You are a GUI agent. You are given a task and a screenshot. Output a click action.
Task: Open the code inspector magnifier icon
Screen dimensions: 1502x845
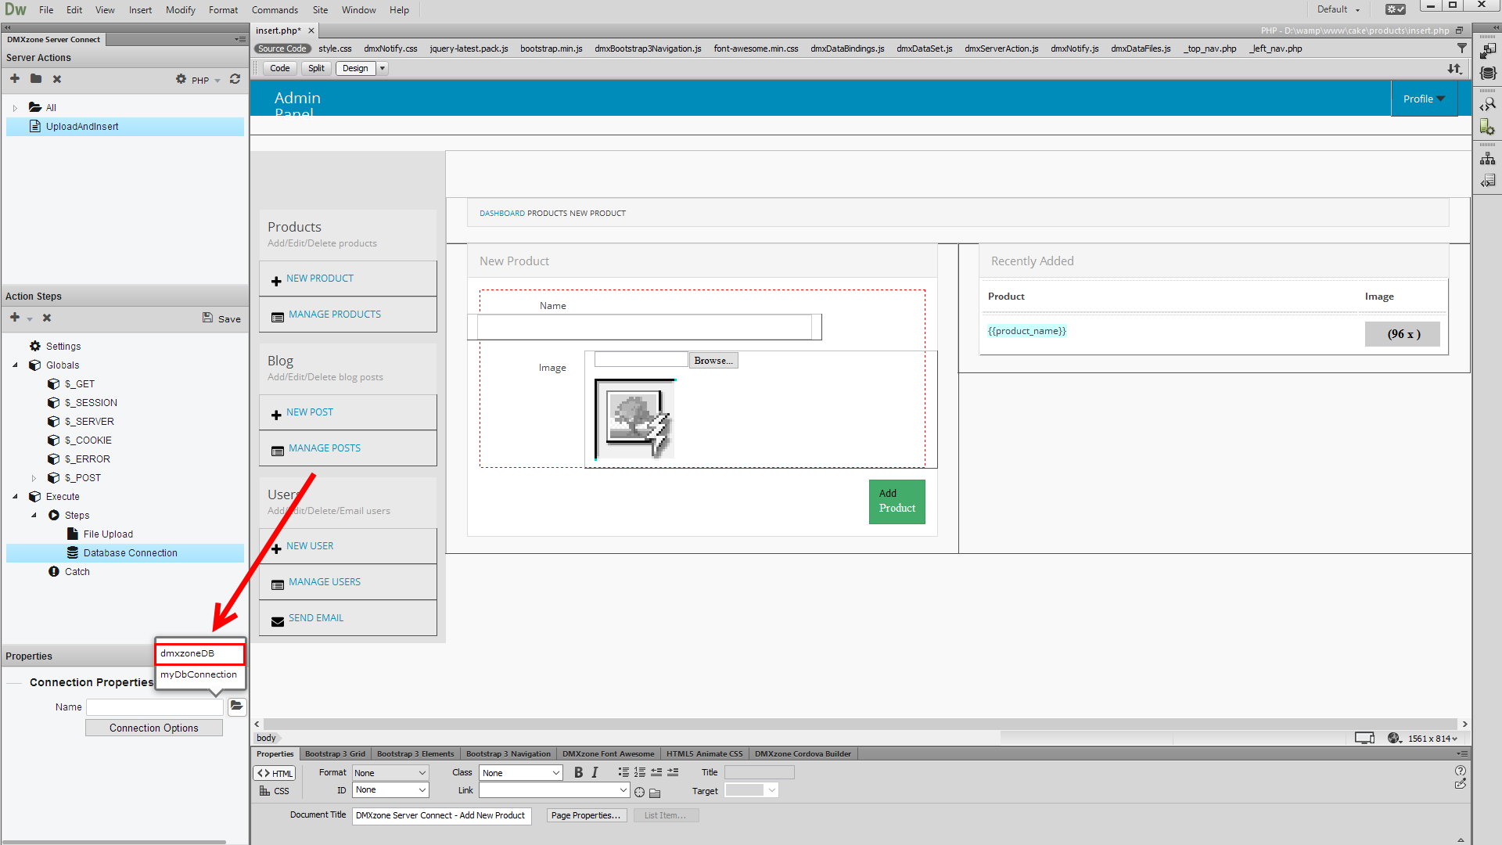[1488, 105]
